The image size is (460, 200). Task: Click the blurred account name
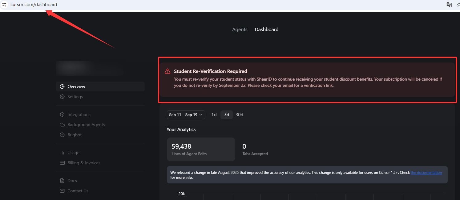89,68
